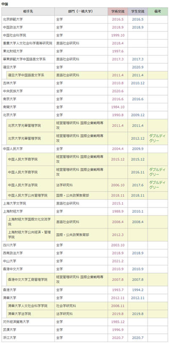Click the 2006.10 academic exchange date

click(x=117, y=185)
